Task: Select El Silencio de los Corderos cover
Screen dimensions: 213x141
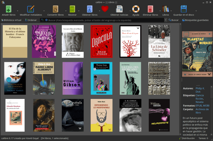Action: pos(15,78)
